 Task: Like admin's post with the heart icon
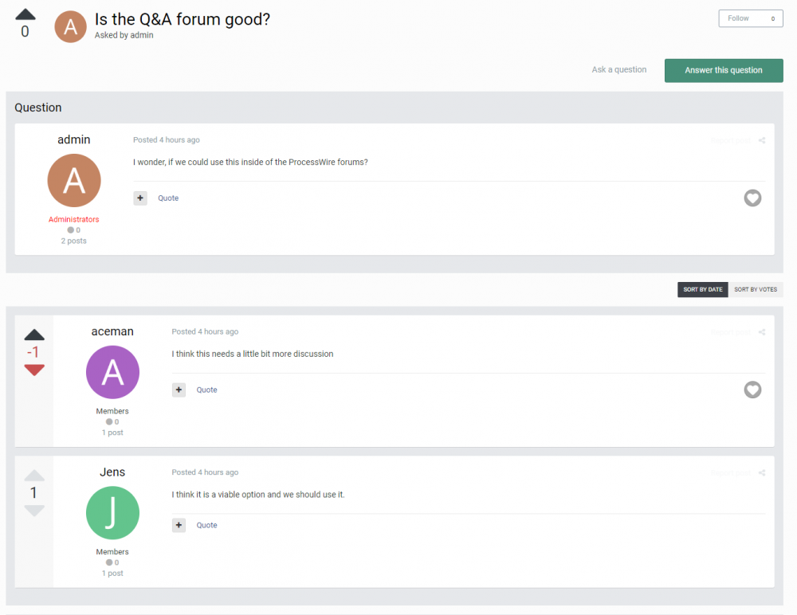coord(752,198)
